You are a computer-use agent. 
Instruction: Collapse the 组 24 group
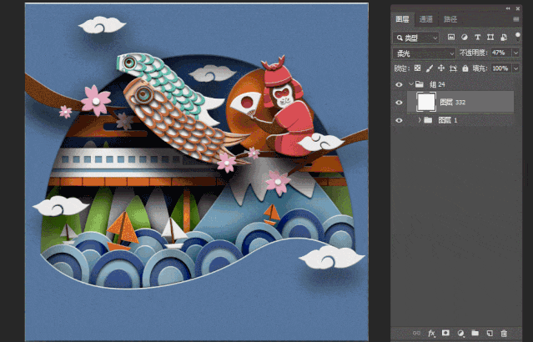tap(410, 84)
